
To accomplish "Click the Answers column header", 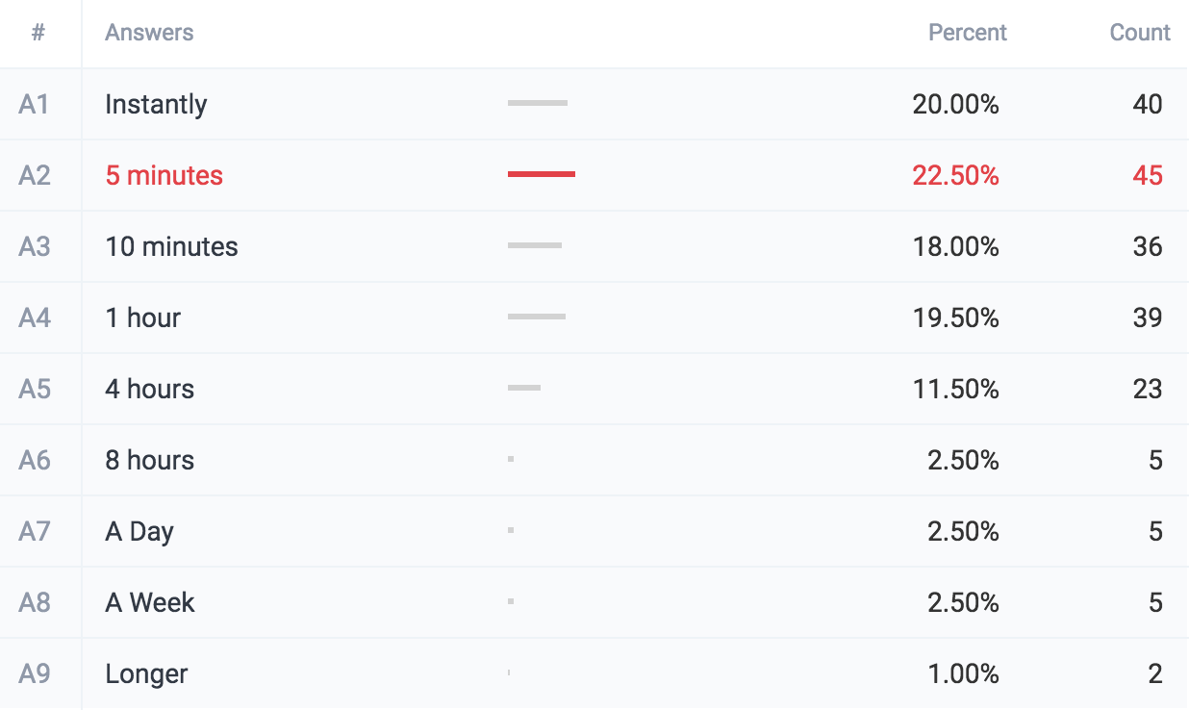I will click(149, 33).
